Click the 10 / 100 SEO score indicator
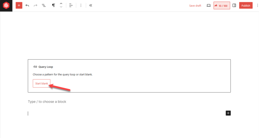This screenshot has width=259, height=138. tap(222, 6)
